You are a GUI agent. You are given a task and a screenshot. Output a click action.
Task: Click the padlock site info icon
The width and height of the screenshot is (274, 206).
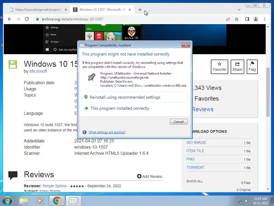tap(37, 19)
